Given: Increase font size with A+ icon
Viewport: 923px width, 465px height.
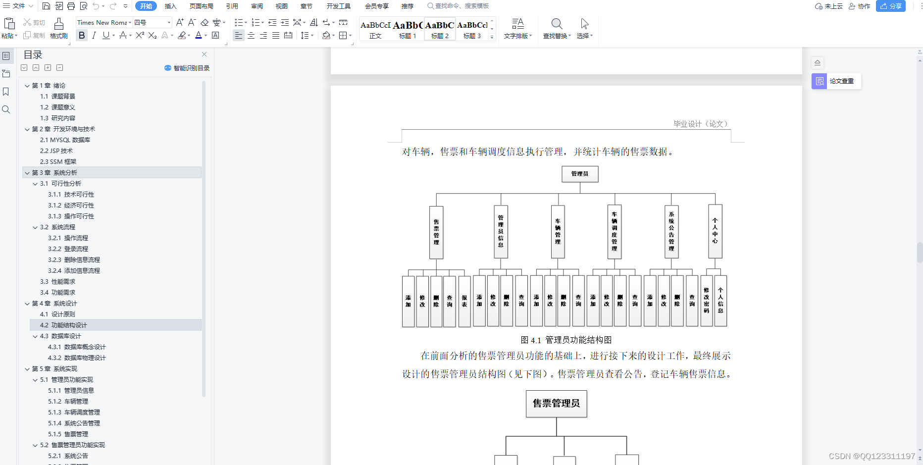Looking at the screenshot, I should pos(180,22).
